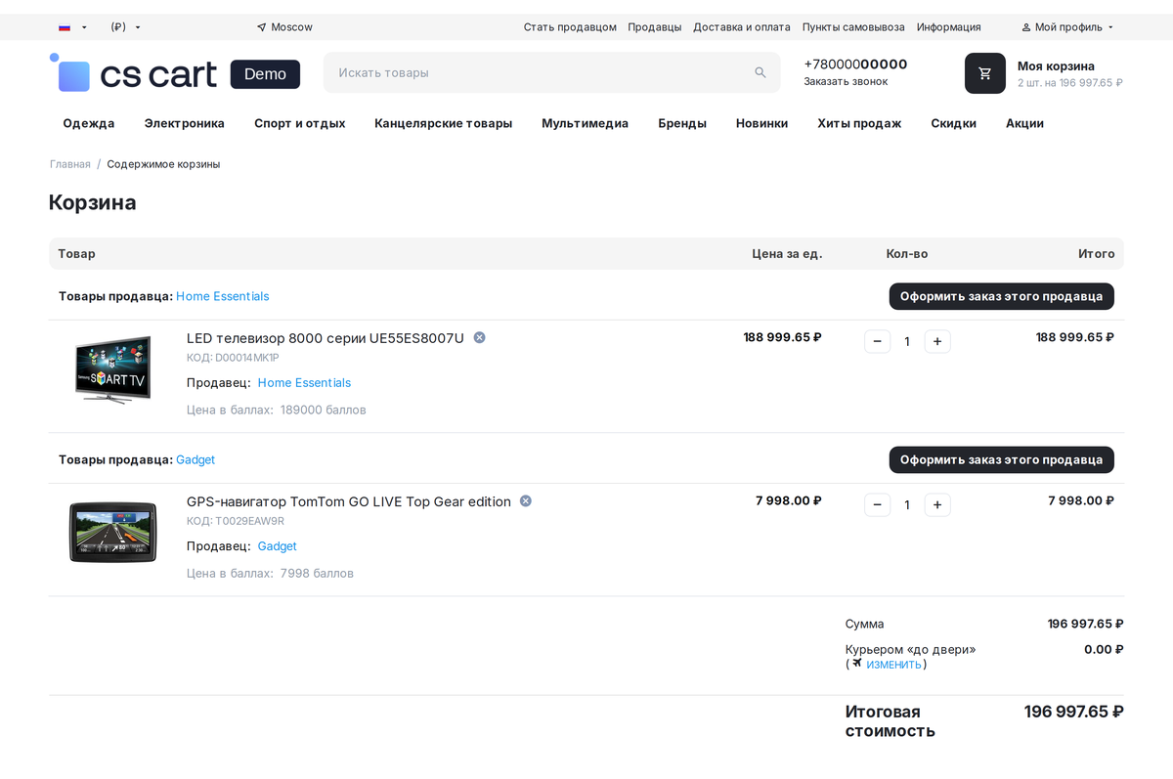Go to Главная breadcrumb
Viewport: 1173px width, 779px height.
click(x=70, y=164)
